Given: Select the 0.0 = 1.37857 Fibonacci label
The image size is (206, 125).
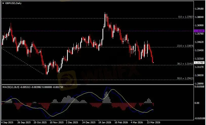Looking at the screenshot, I should point(186,17).
